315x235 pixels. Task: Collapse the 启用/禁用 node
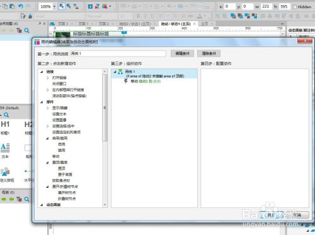pos(47,138)
